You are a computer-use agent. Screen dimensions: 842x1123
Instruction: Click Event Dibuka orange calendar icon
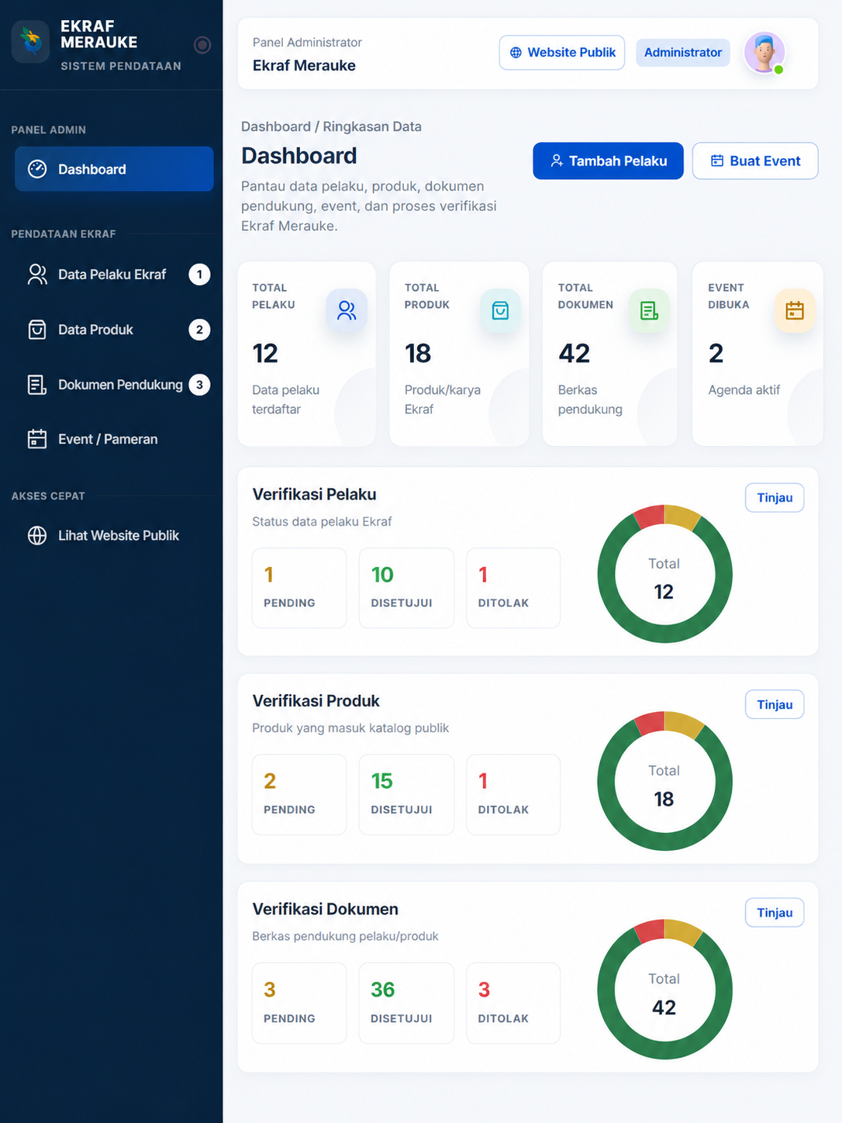point(795,311)
